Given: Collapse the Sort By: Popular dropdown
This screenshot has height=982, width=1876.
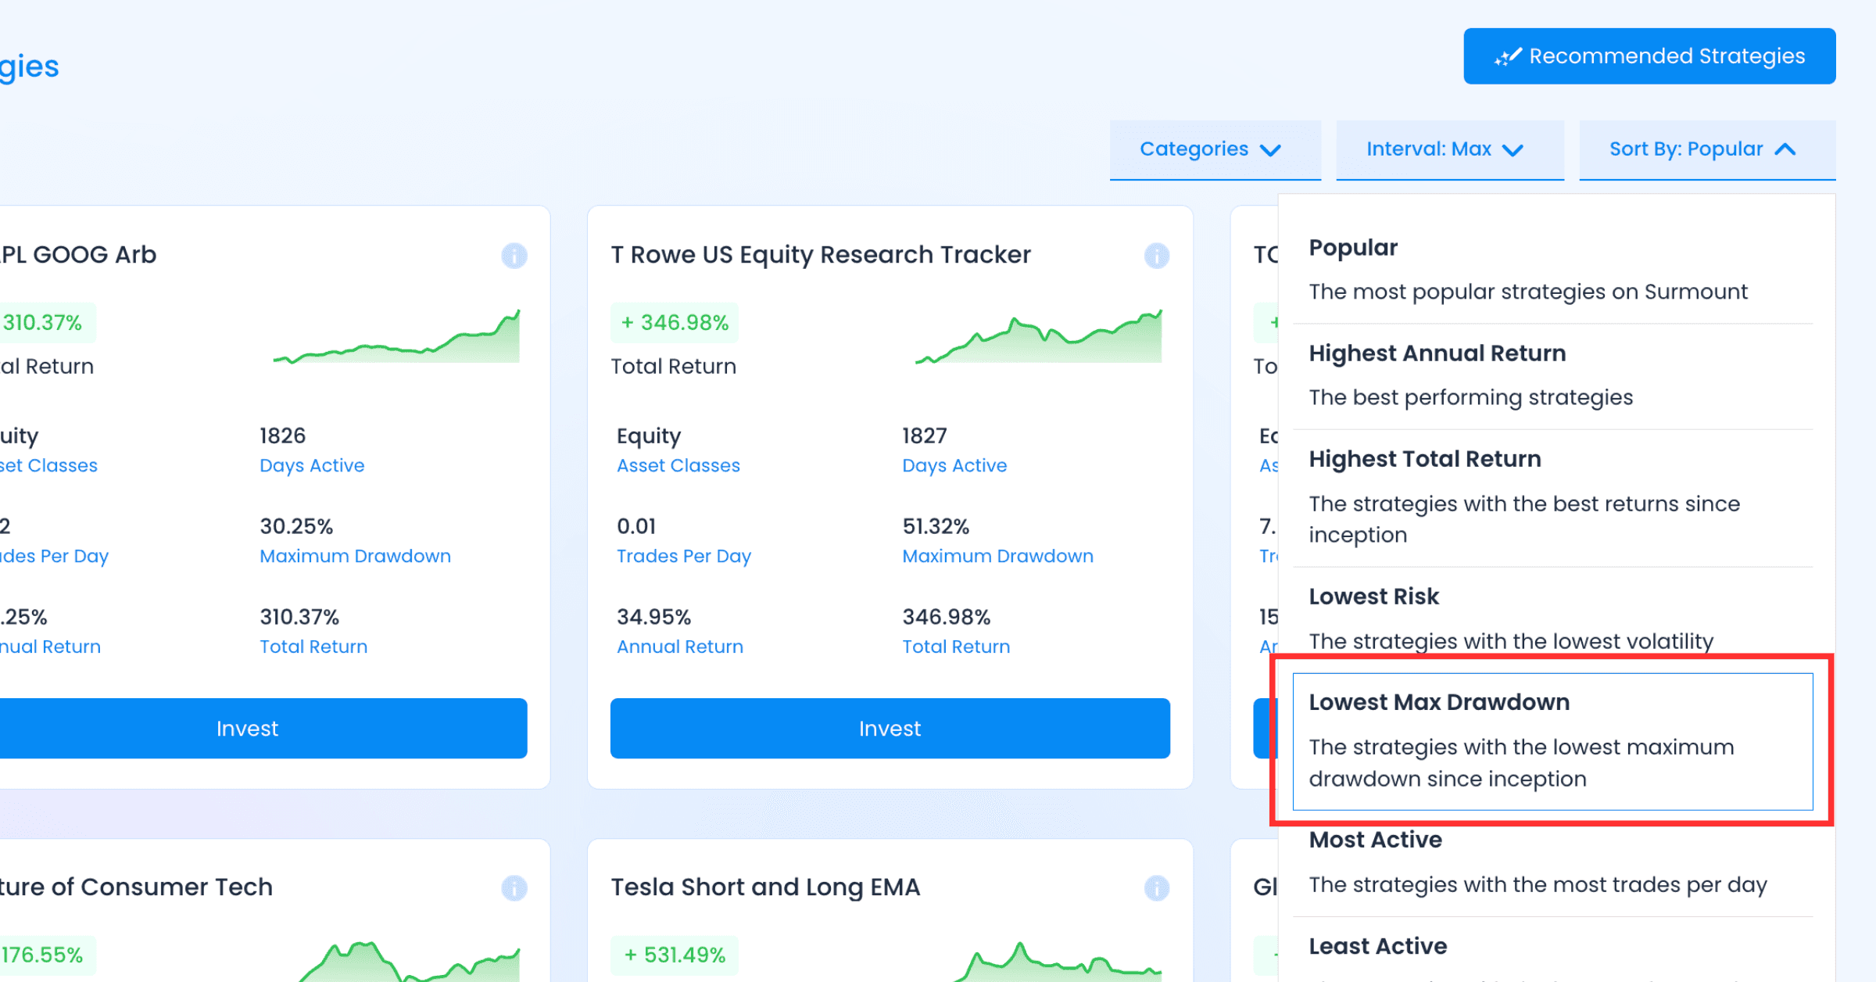Looking at the screenshot, I should pos(1707,149).
